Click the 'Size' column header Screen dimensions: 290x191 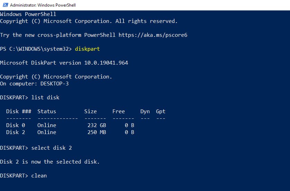pyautogui.click(x=91, y=111)
